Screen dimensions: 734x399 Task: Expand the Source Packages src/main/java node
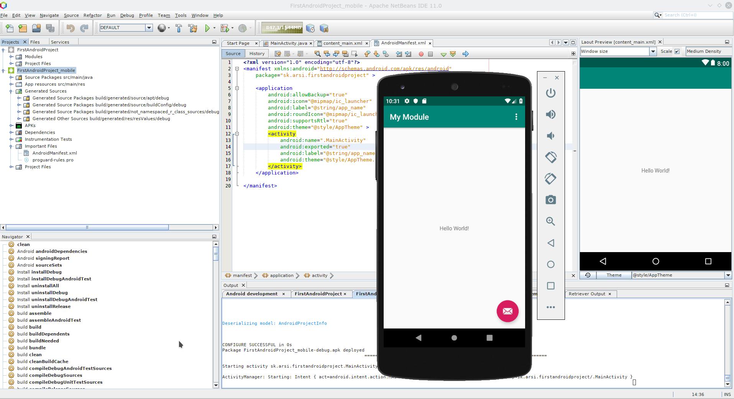pos(11,77)
